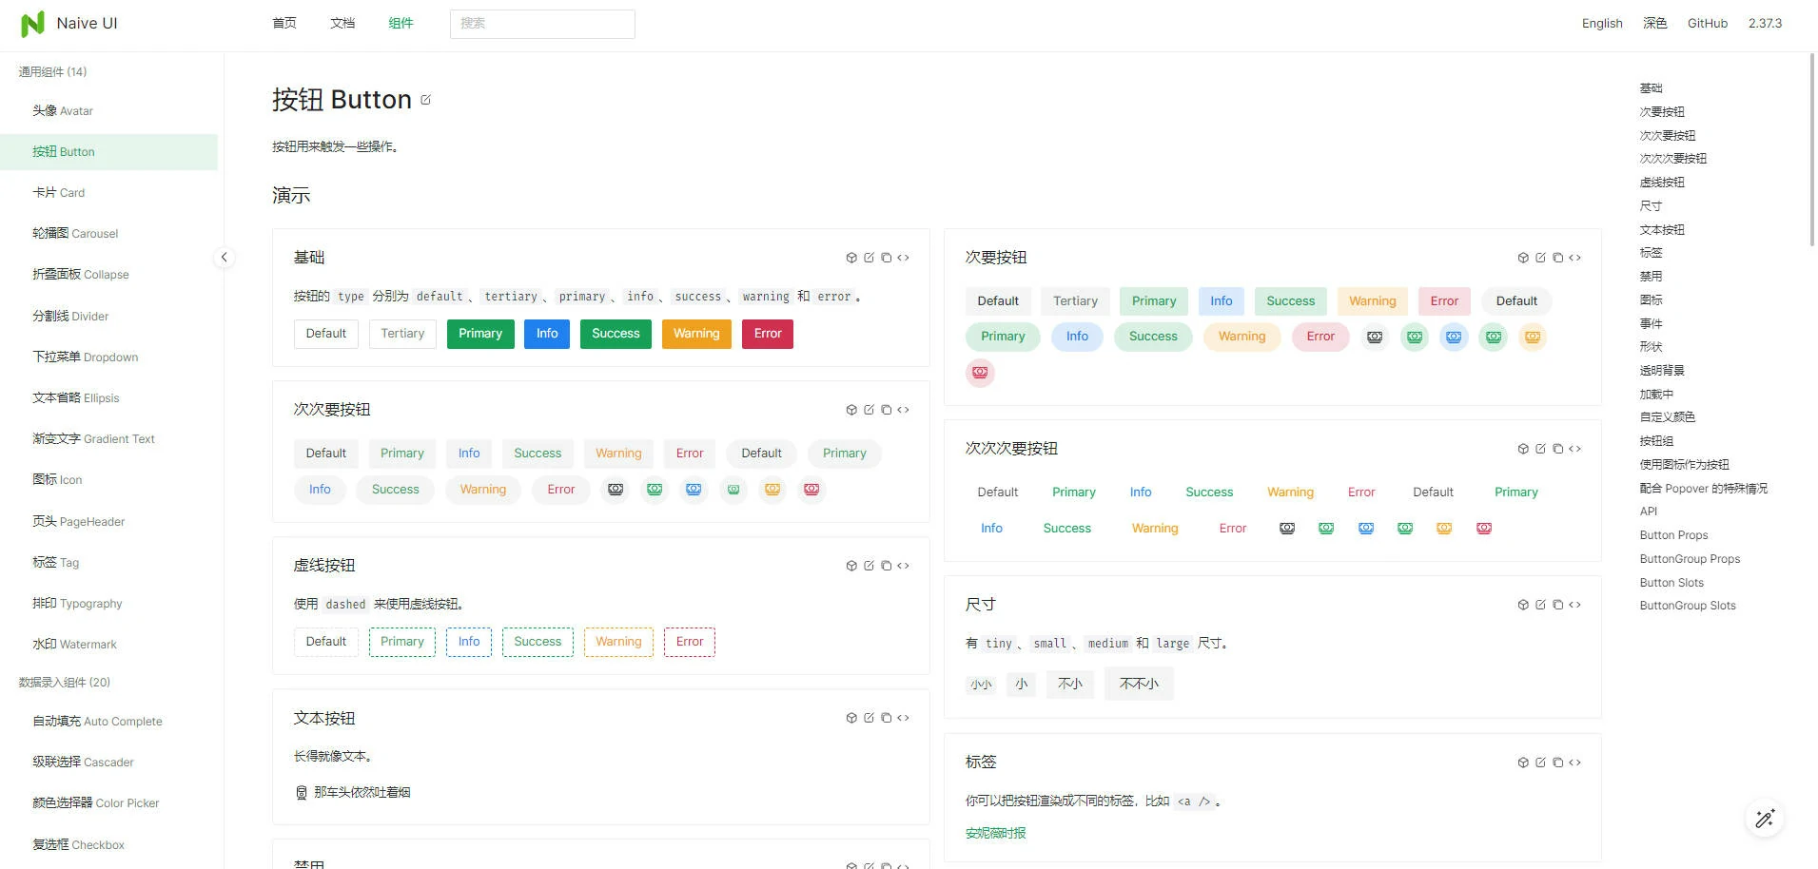Click an emoji icon button in 次要按钮 demo
Screen dimensions: 1818x869
1374,337
